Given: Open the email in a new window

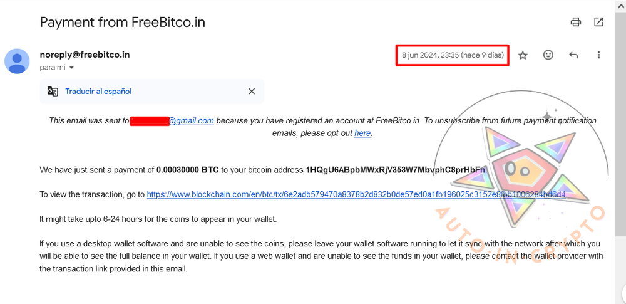Looking at the screenshot, I should 598,23.
